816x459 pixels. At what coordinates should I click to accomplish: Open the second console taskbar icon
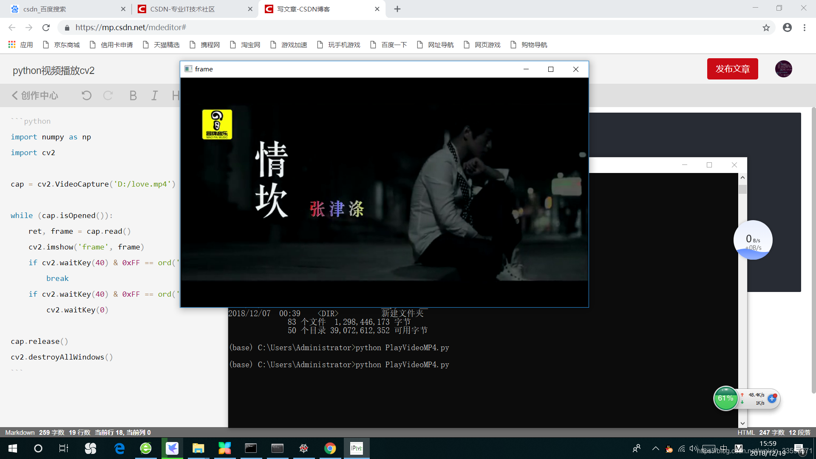coord(278,448)
